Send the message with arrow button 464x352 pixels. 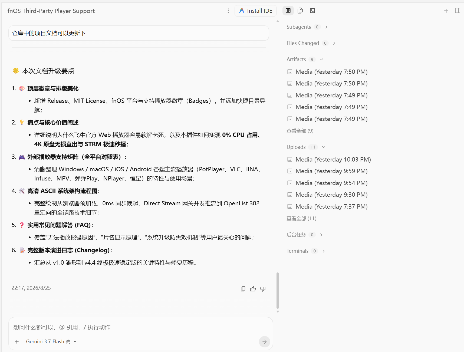[x=264, y=342]
